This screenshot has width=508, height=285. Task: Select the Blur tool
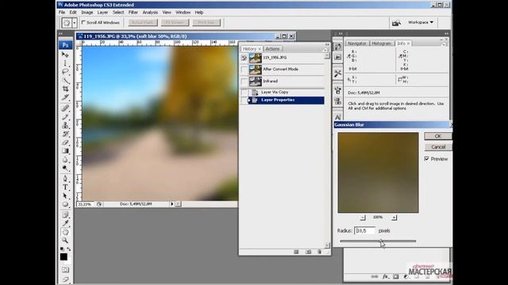point(65,160)
